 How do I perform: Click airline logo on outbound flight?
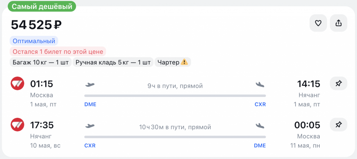[17, 84]
